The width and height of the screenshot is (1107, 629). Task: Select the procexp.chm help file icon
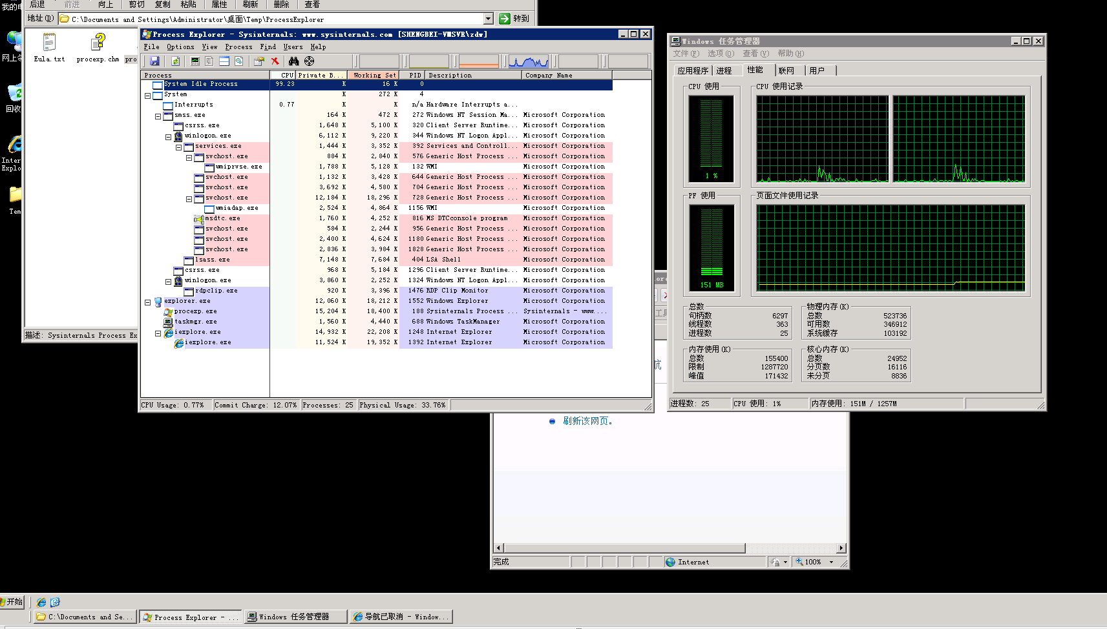(x=98, y=48)
